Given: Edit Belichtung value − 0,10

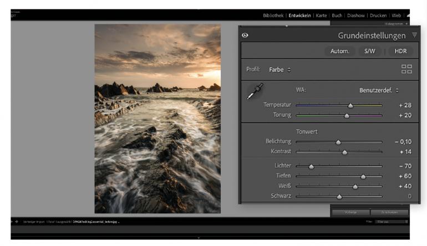Looking at the screenshot, I should pyautogui.click(x=403, y=142).
